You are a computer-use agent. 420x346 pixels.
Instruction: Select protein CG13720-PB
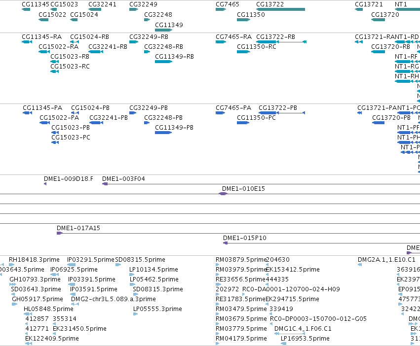[391, 117]
